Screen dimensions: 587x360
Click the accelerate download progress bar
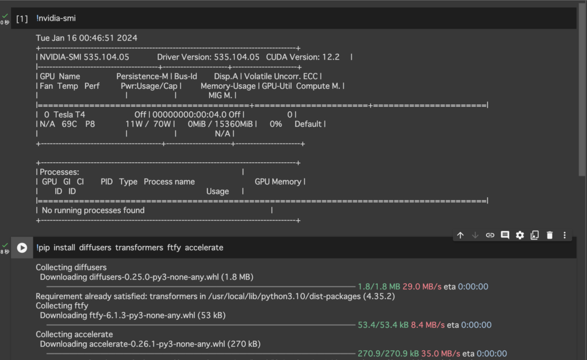pos(195,353)
